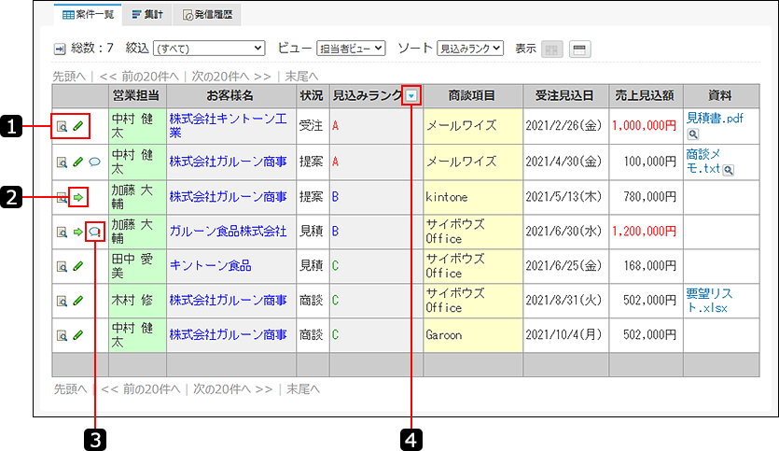Open ガルーン食品株式会社 customer link
Screen dimensions: 779x451
point(228,232)
